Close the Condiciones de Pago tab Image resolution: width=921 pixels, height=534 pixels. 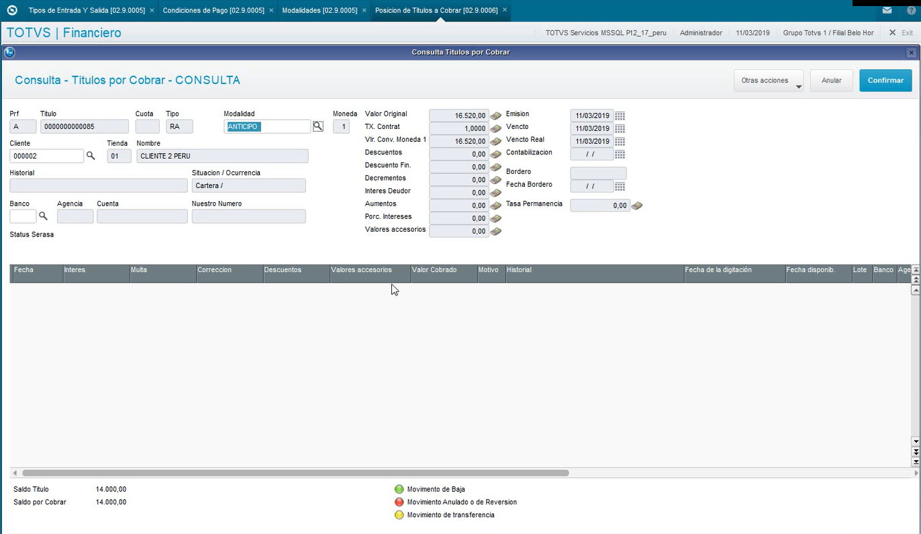[x=272, y=11]
